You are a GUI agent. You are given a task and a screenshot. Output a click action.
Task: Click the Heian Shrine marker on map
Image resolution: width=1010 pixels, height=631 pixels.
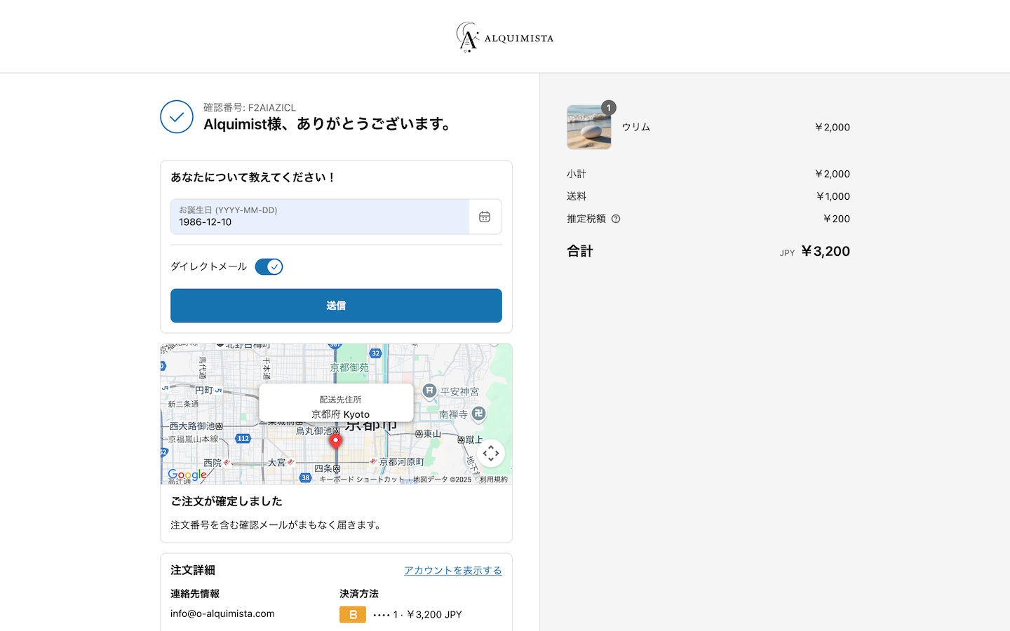pos(429,391)
